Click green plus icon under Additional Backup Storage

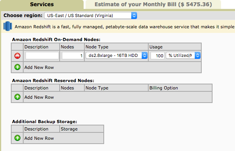click(17, 138)
